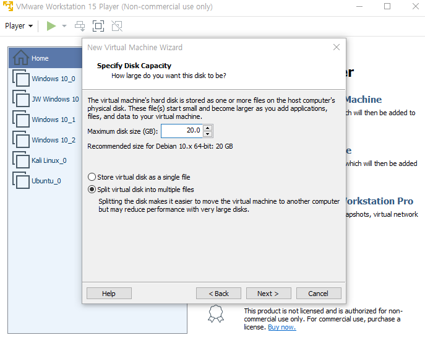Click the Specify Disk Capacity heading
425x340 pixels.
134,66
